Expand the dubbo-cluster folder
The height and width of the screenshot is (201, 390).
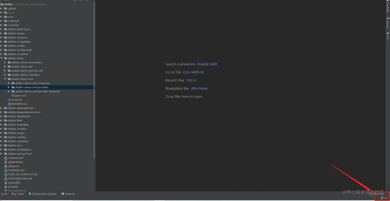point(1,33)
